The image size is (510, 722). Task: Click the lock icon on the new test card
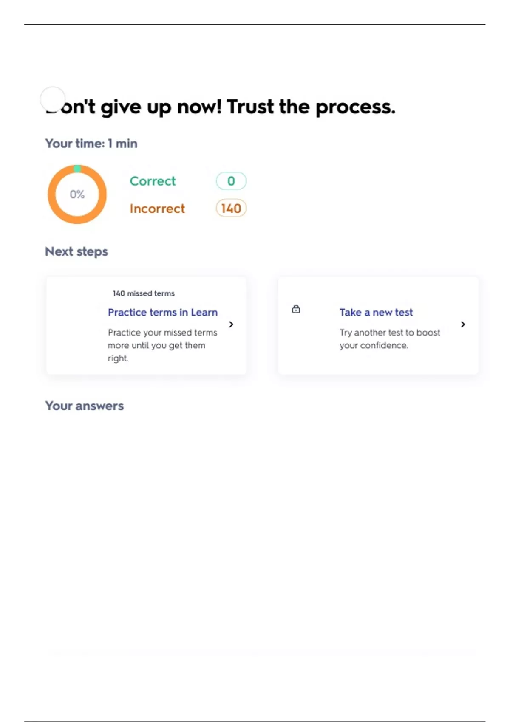(x=296, y=309)
